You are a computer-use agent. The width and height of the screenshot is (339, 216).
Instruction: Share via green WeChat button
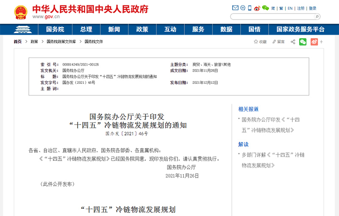(303, 42)
